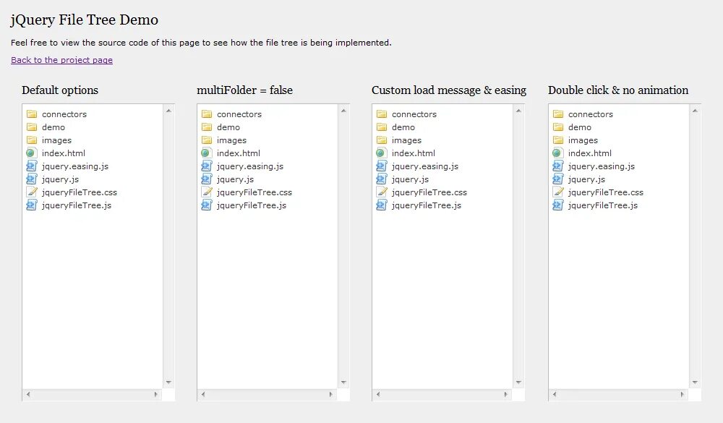Click the scroll-up arrow in the Custom load message panel
Image resolution: width=723 pixels, height=423 pixels.
(x=518, y=111)
